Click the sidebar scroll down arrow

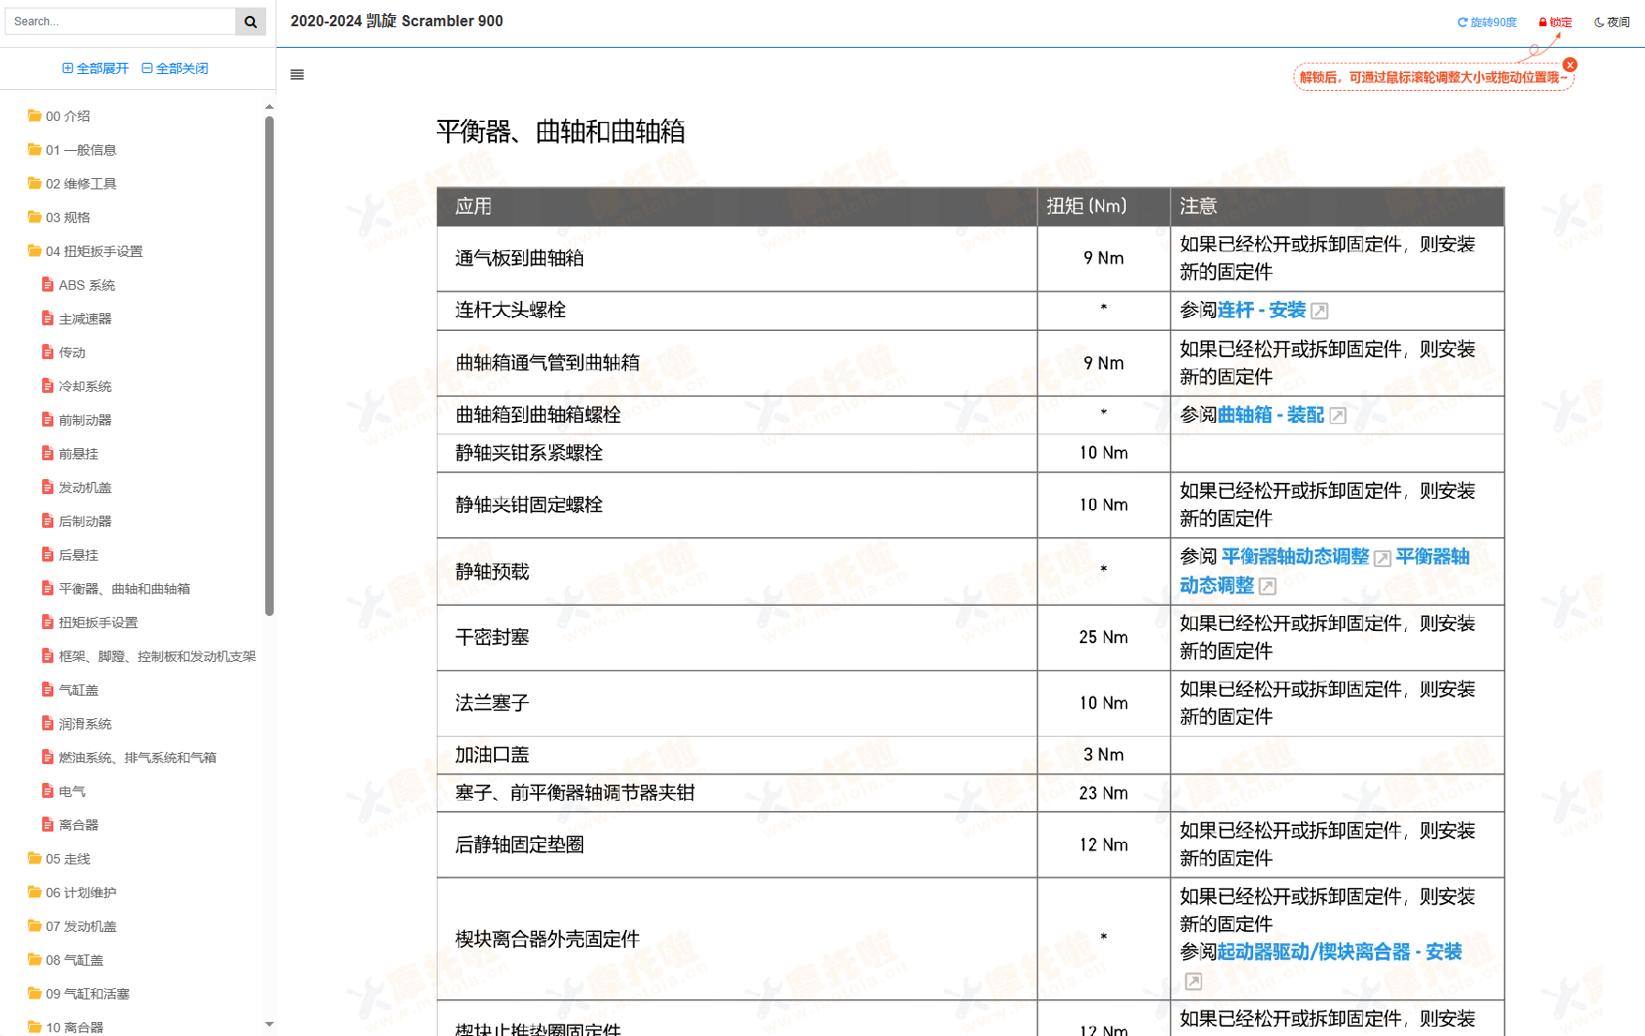270,1025
